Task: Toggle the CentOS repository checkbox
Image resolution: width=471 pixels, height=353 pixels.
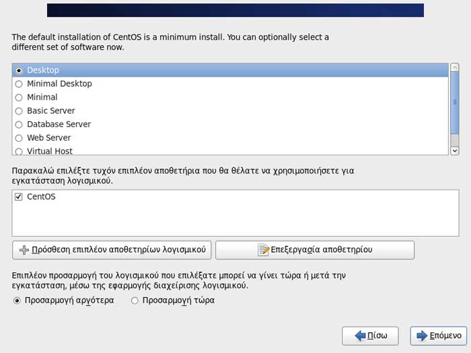Action: [19, 197]
